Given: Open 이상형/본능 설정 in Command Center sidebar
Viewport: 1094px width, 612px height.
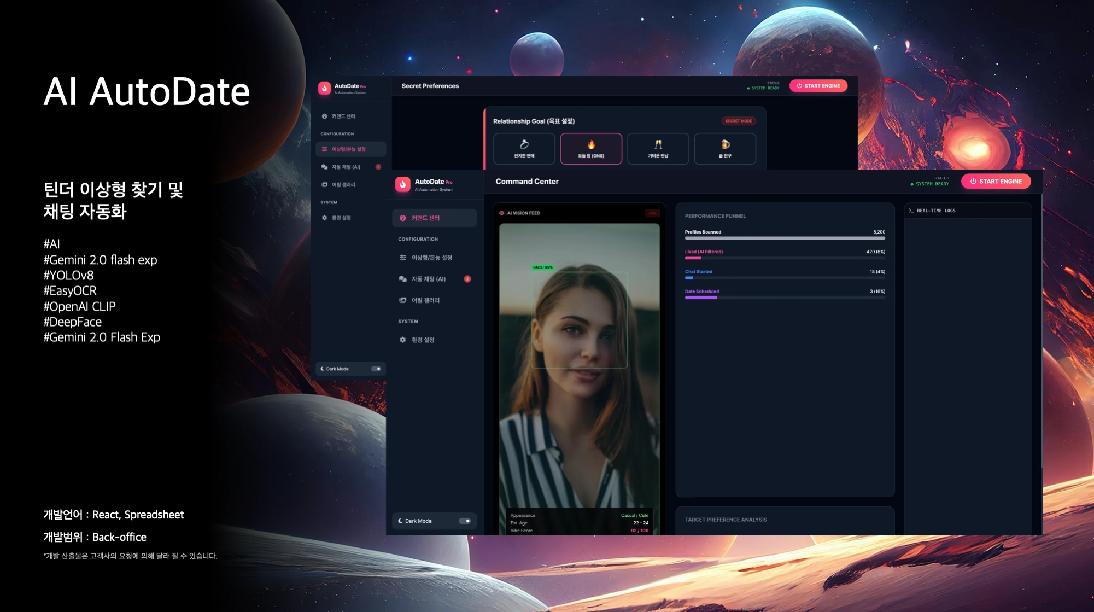Looking at the screenshot, I should tap(432, 258).
